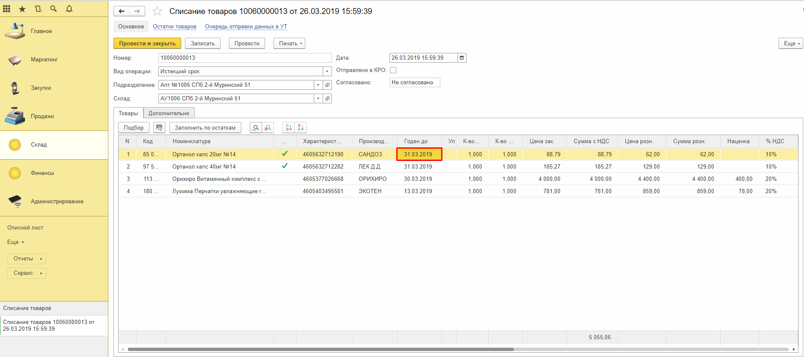Add document to favorites with star
The height and width of the screenshot is (357, 804).
point(157,11)
